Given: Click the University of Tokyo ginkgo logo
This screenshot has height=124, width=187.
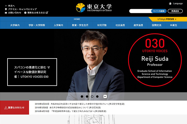Looking at the screenshot, I should coord(81,7).
